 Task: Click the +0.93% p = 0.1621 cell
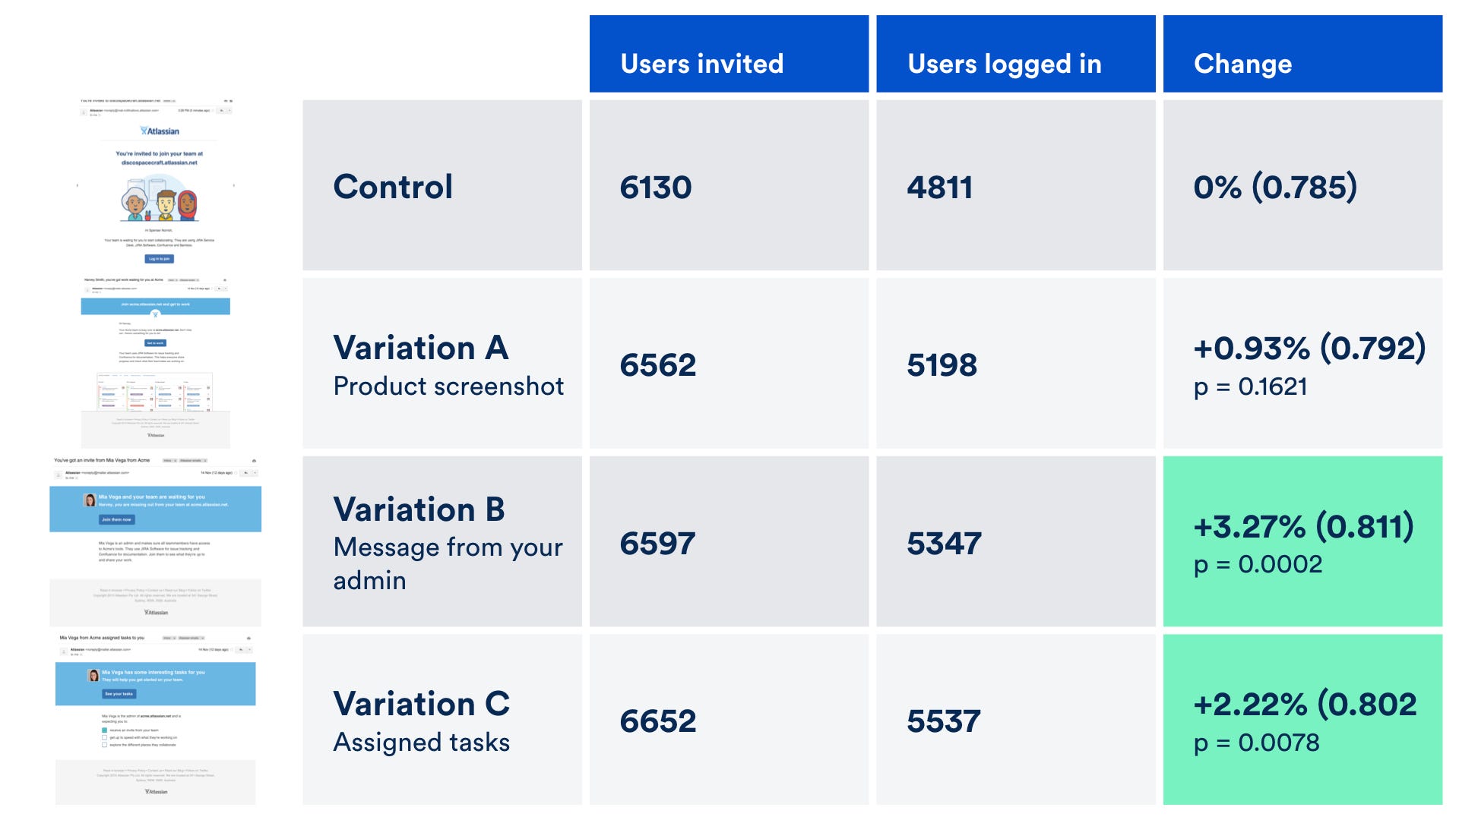1302,363
